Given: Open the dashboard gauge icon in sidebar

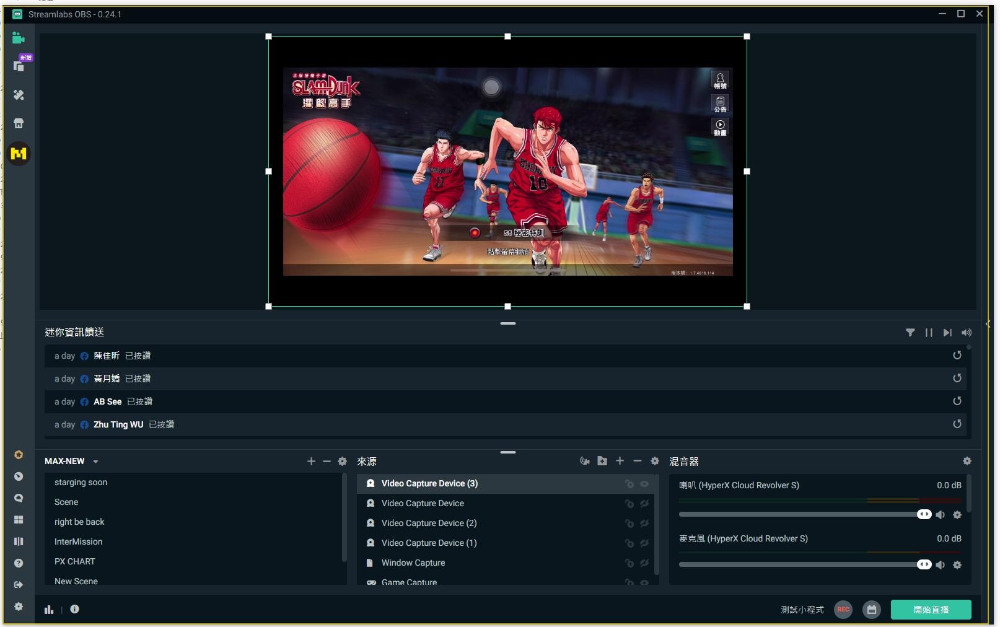Looking at the screenshot, I should point(19,476).
